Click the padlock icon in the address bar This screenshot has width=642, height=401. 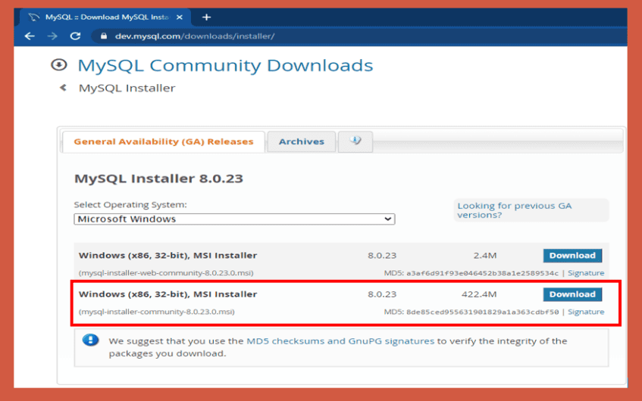[104, 36]
